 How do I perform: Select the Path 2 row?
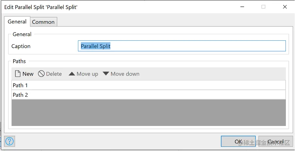coord(148,95)
